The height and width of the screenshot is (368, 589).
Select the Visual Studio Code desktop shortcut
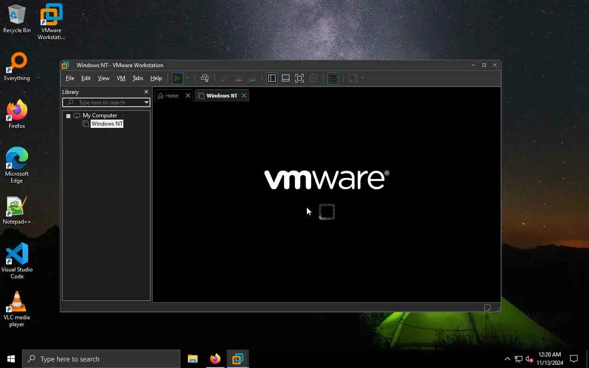click(17, 261)
